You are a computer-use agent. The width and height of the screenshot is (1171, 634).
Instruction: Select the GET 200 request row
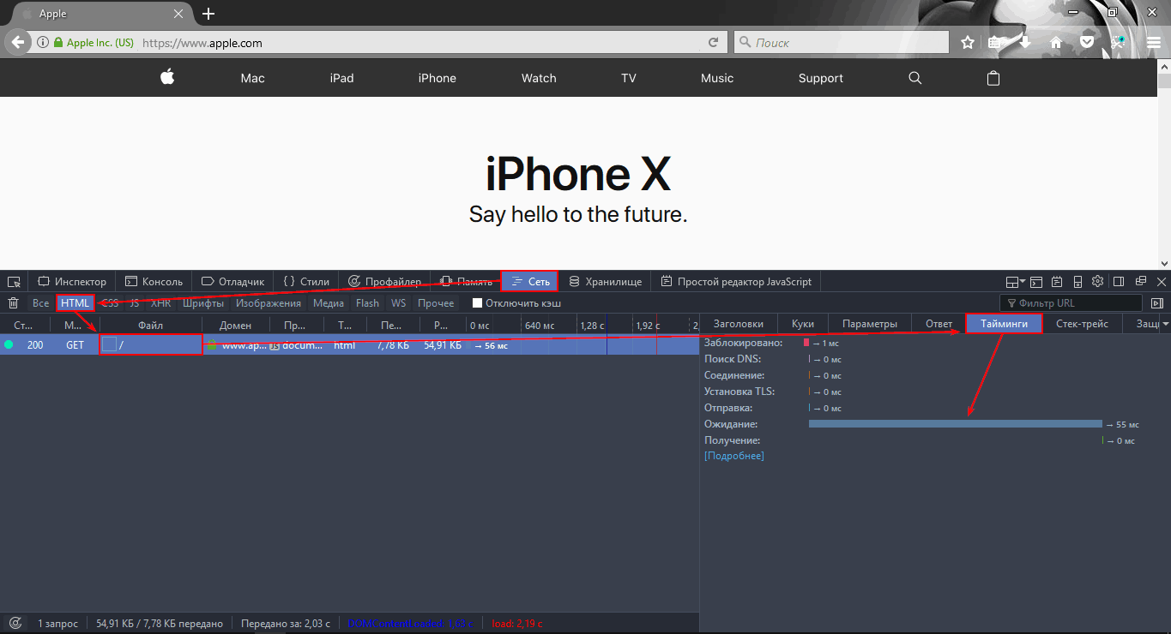(349, 345)
